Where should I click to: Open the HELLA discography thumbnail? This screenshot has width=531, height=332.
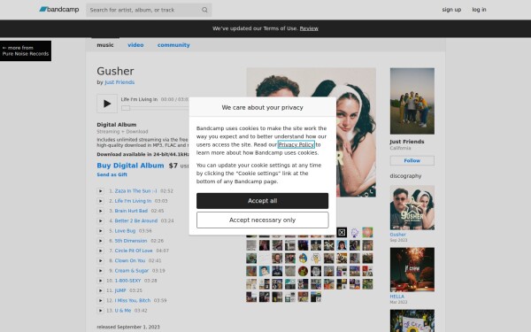tap(412, 270)
